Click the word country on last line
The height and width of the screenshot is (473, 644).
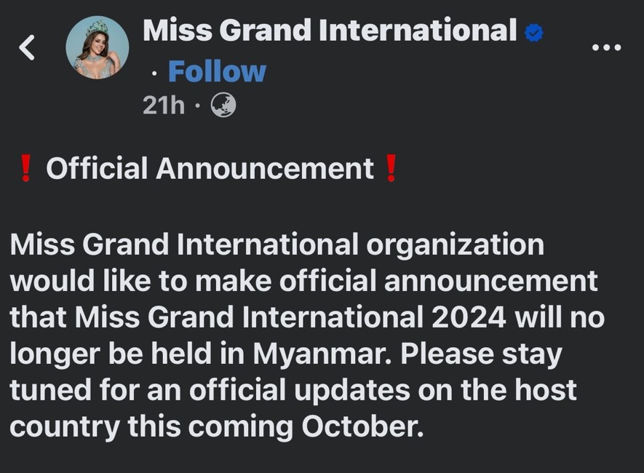click(65, 428)
